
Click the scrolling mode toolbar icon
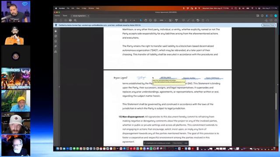click(x=176, y=20)
